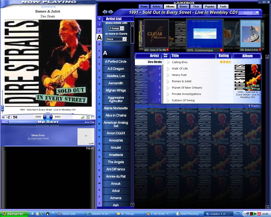The image size is (271, 217).
Task: Jump to letter M in alphabet bar
Action: coord(99,117)
